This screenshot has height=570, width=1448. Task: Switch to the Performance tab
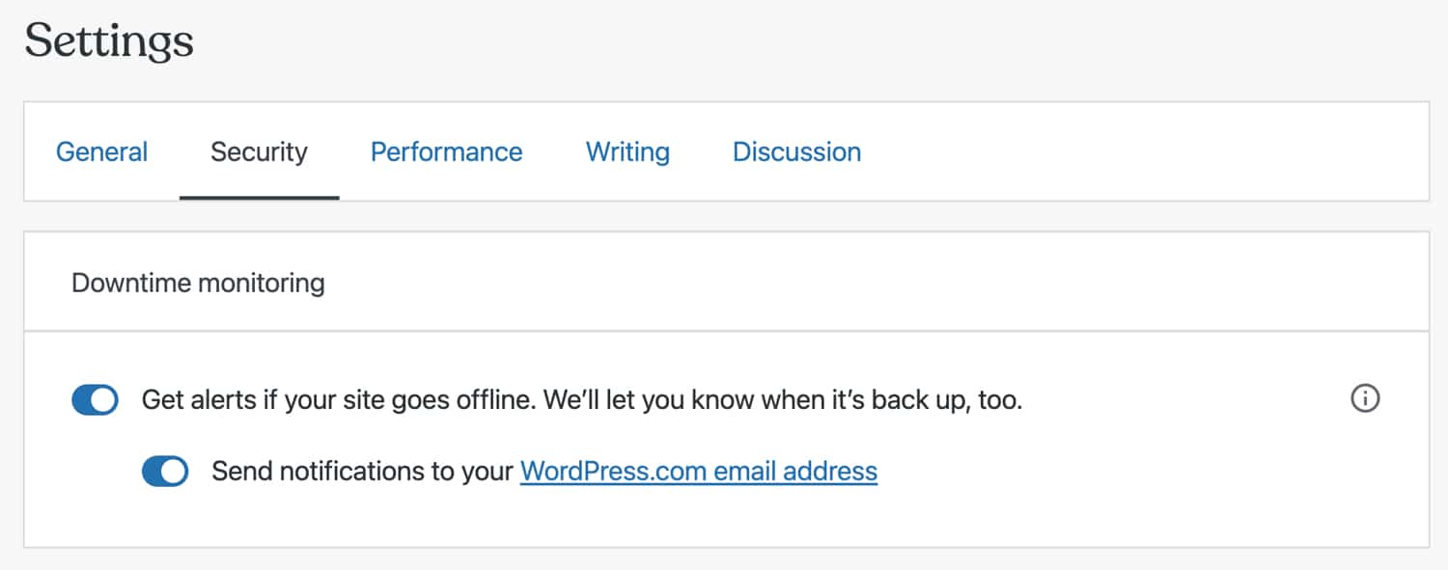(446, 151)
